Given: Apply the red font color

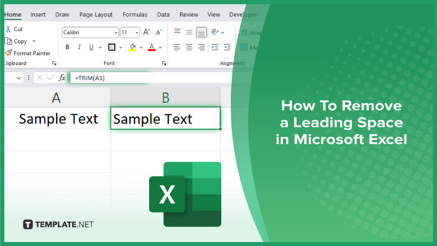Looking at the screenshot, I should [152, 47].
